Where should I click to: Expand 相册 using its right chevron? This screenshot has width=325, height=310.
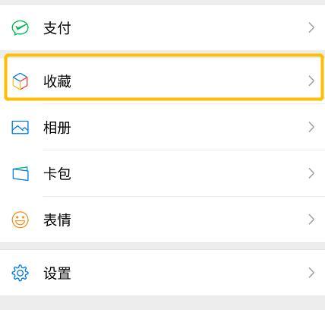pos(311,127)
